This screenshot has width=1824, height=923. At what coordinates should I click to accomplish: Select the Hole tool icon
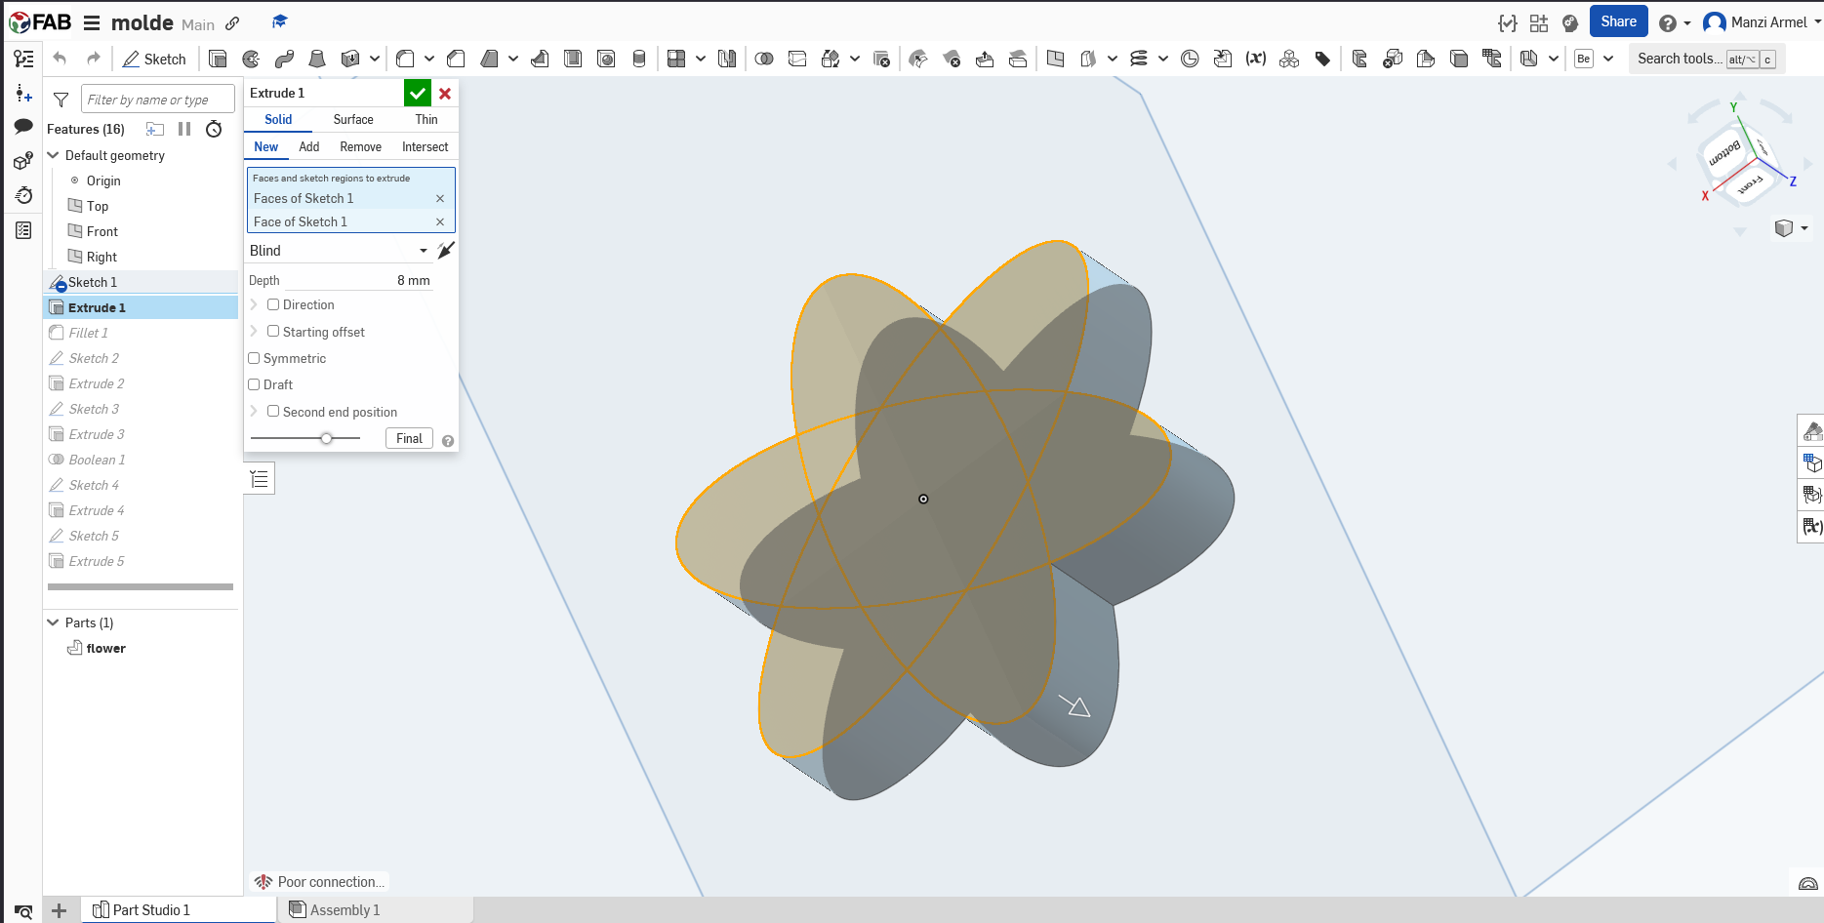click(x=606, y=59)
